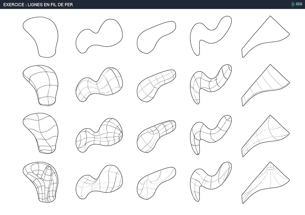Select the third-row cylindrical kidney wireframe
The image size is (305, 215).
tap(156, 135)
